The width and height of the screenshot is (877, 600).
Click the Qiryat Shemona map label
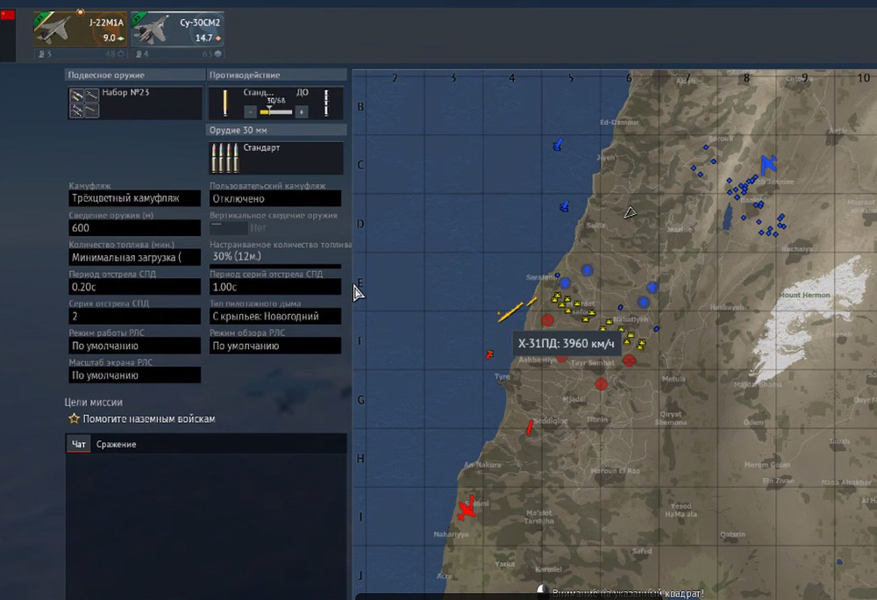(671, 418)
